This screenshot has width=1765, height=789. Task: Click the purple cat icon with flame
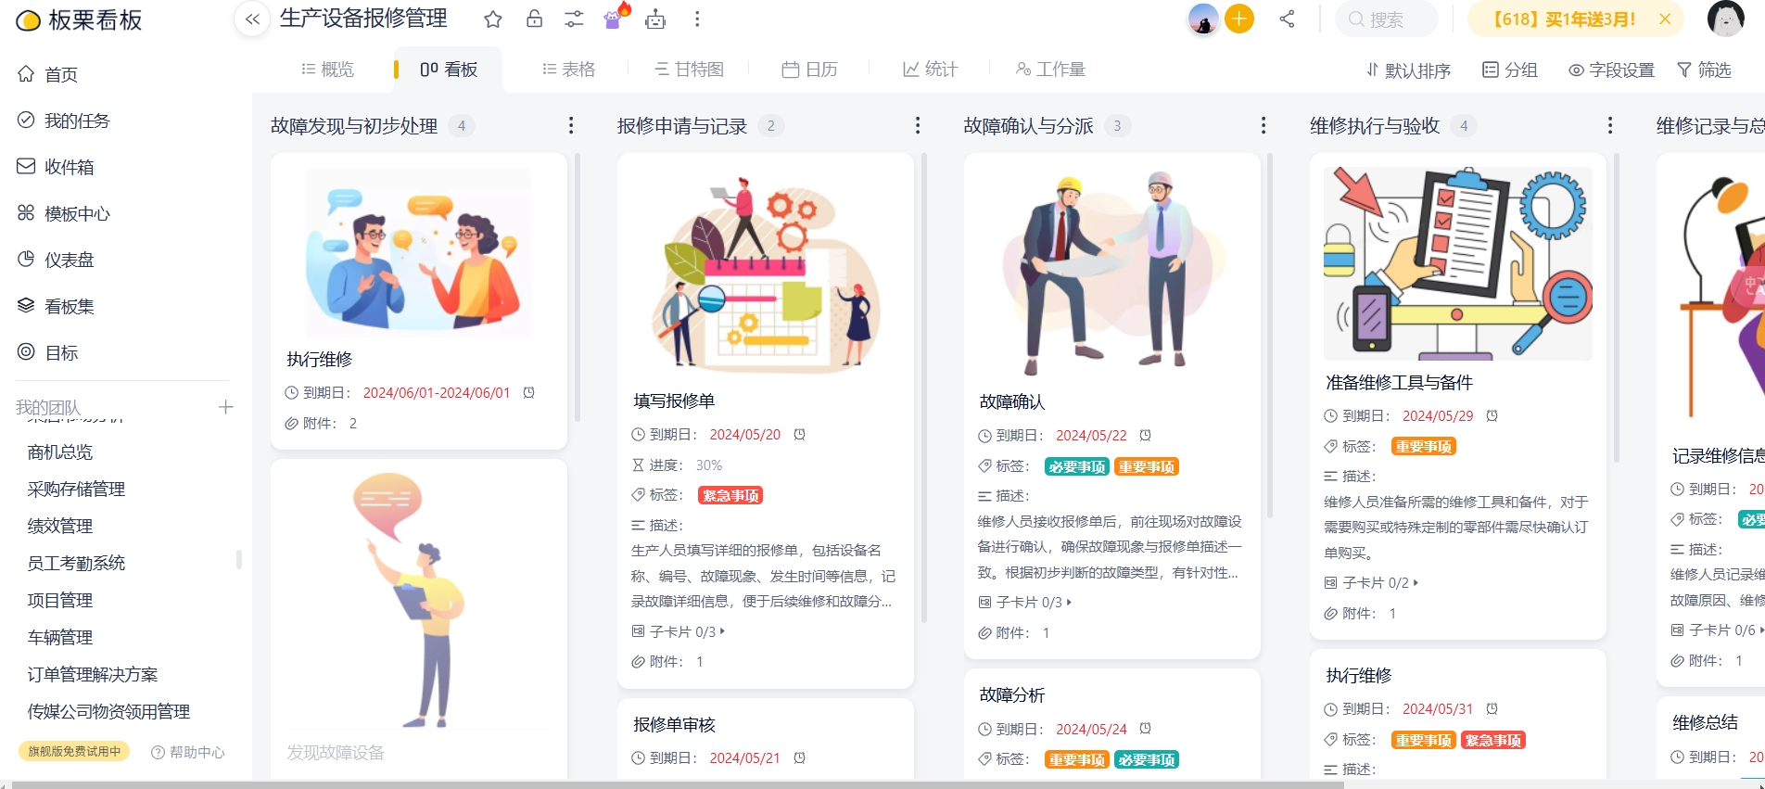pyautogui.click(x=616, y=17)
